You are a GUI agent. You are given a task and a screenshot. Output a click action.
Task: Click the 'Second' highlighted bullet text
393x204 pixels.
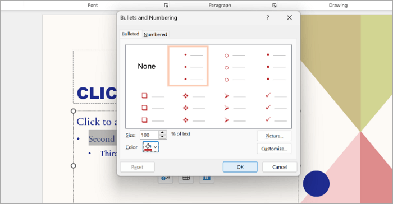(x=102, y=138)
